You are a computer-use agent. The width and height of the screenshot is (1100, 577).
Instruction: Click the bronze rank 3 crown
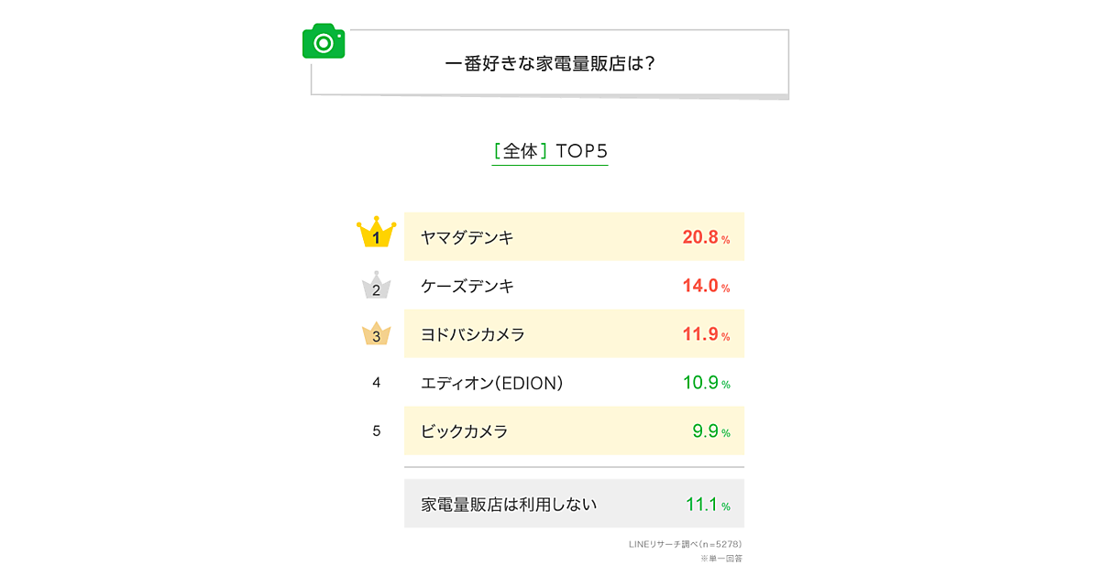click(x=376, y=334)
